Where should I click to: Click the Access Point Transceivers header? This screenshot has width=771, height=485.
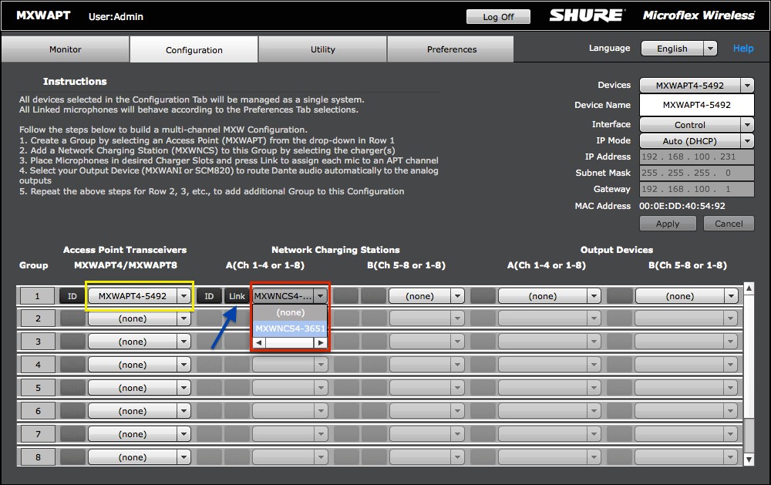click(125, 250)
